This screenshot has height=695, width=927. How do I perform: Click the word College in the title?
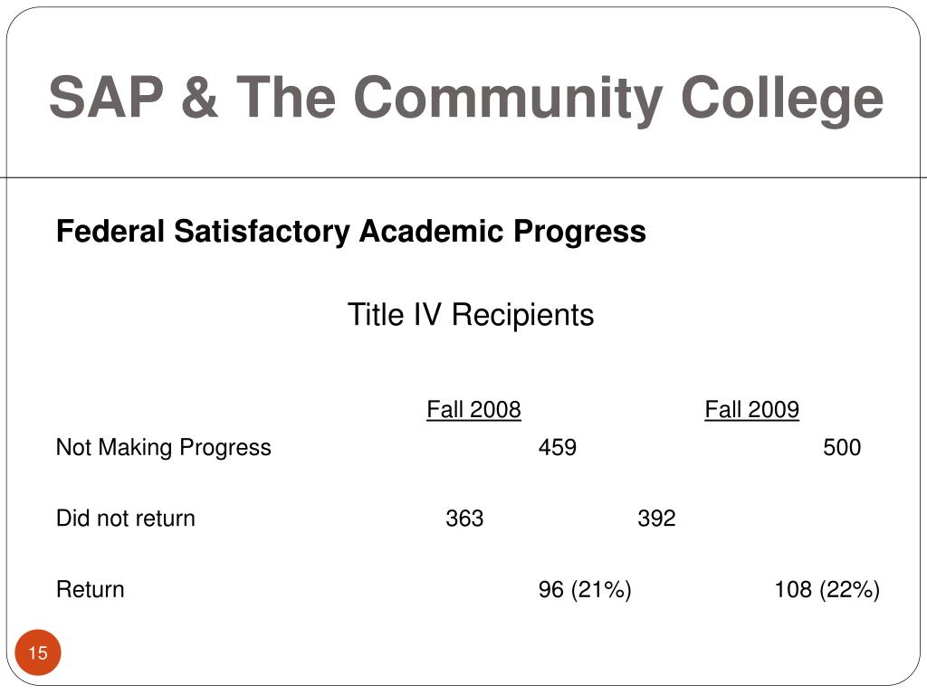tap(782, 100)
